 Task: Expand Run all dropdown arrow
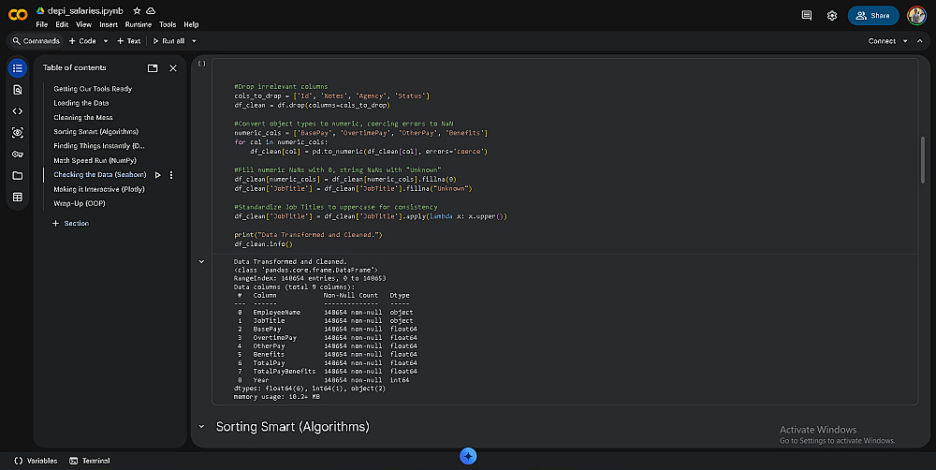click(x=194, y=41)
